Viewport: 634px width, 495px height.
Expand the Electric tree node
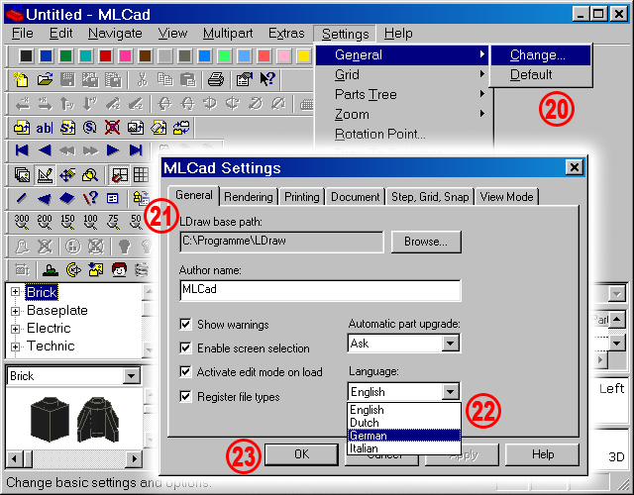pos(16,329)
